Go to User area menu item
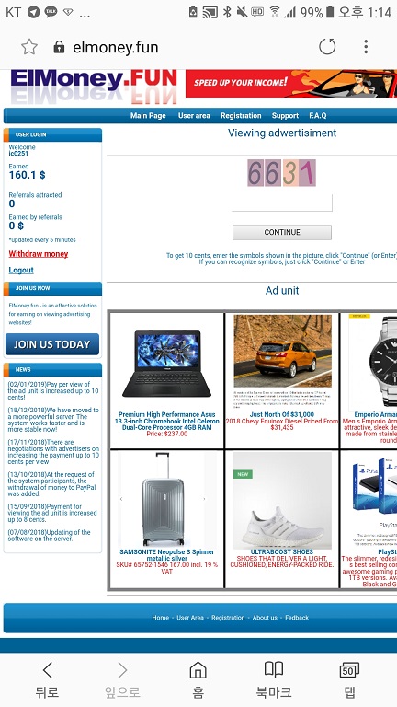The image size is (397, 707). [x=194, y=115]
